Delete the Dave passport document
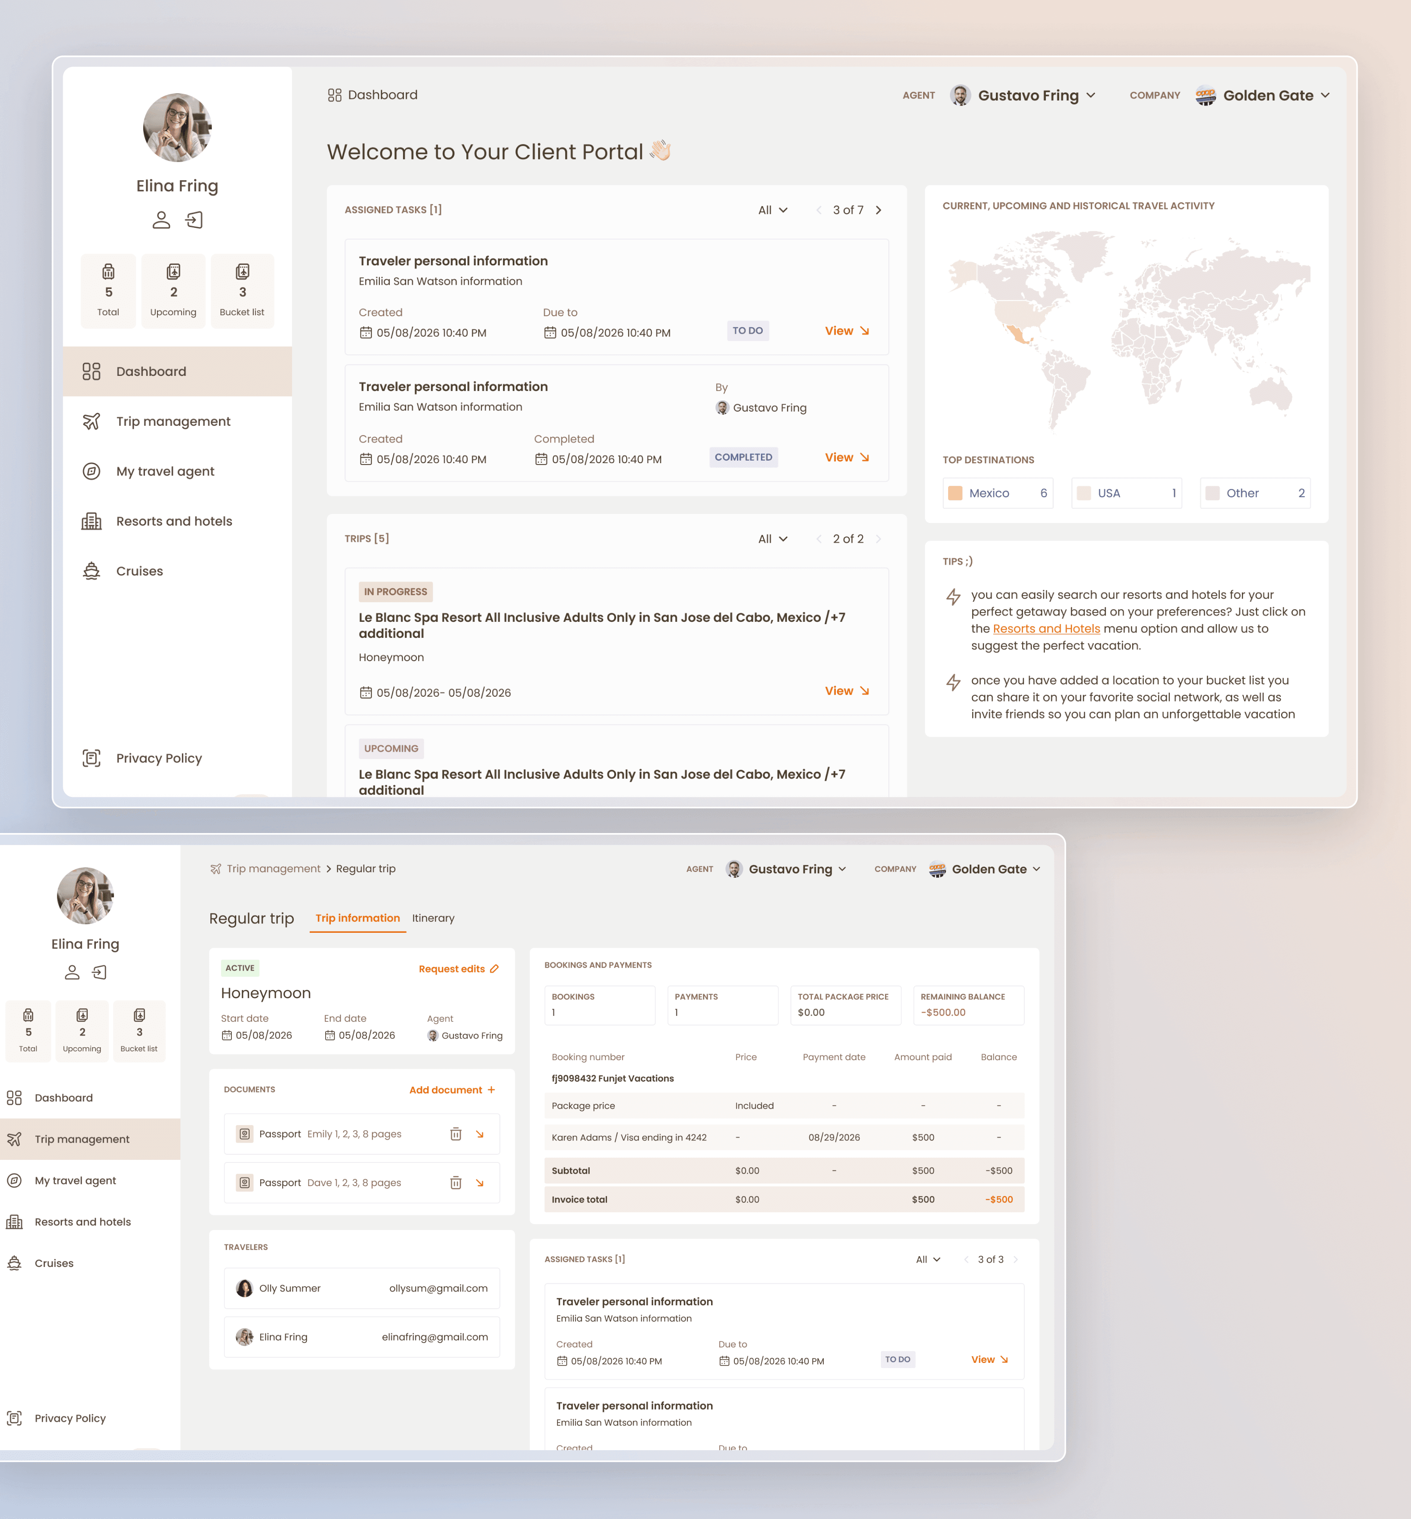The image size is (1411, 1519). tap(456, 1183)
